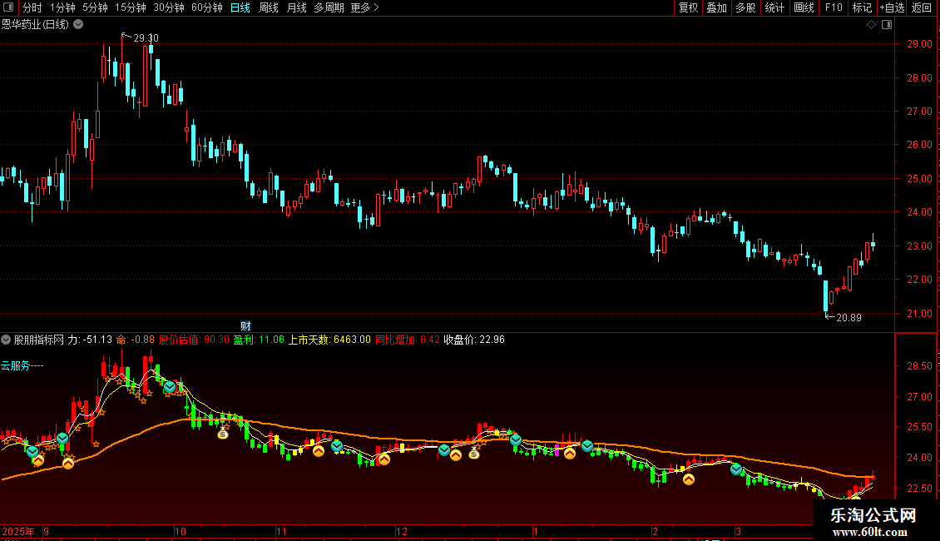Viewport: 940px width, 541px height.
Task: Activate 画线 drawing tools
Action: (804, 7)
